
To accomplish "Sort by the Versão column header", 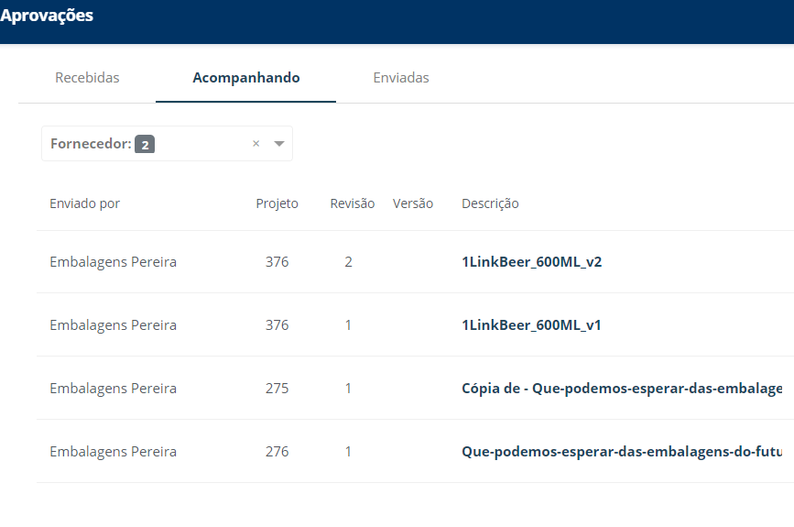I will pos(413,203).
